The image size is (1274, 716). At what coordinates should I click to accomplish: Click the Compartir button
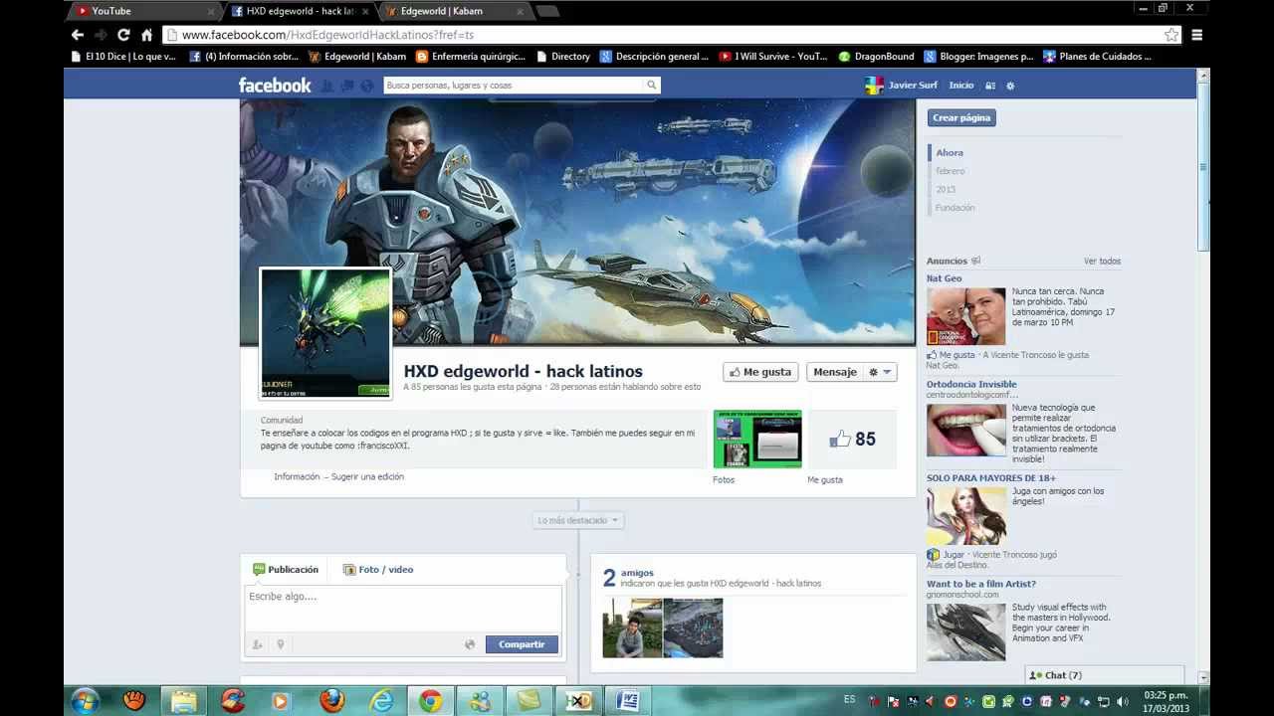[522, 644]
